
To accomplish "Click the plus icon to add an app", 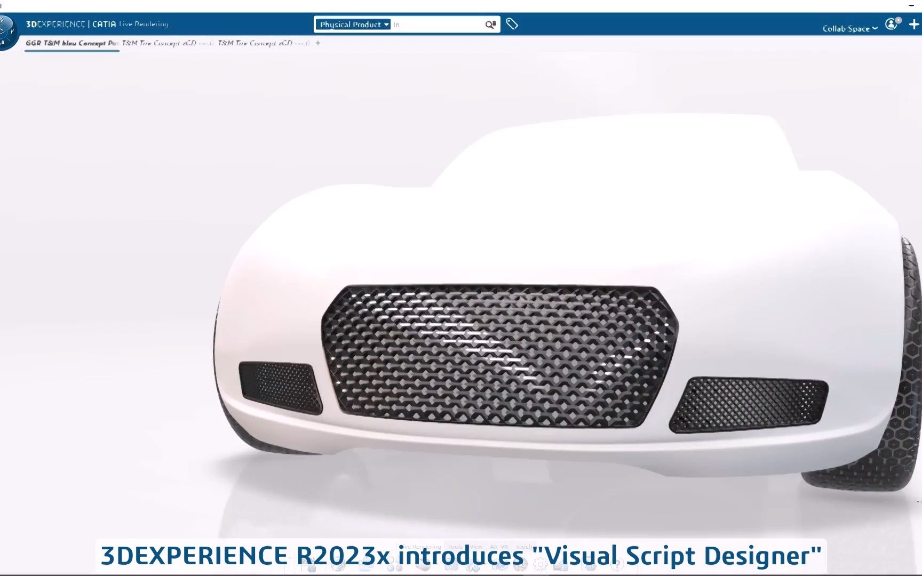I will [x=915, y=25].
